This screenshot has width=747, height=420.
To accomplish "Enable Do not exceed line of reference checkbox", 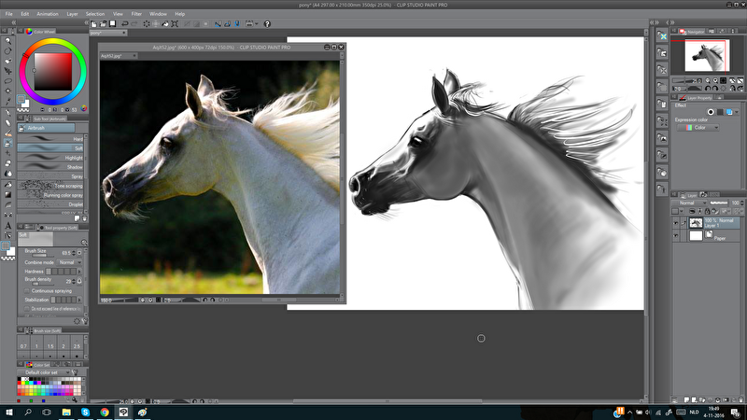I will pos(27,309).
